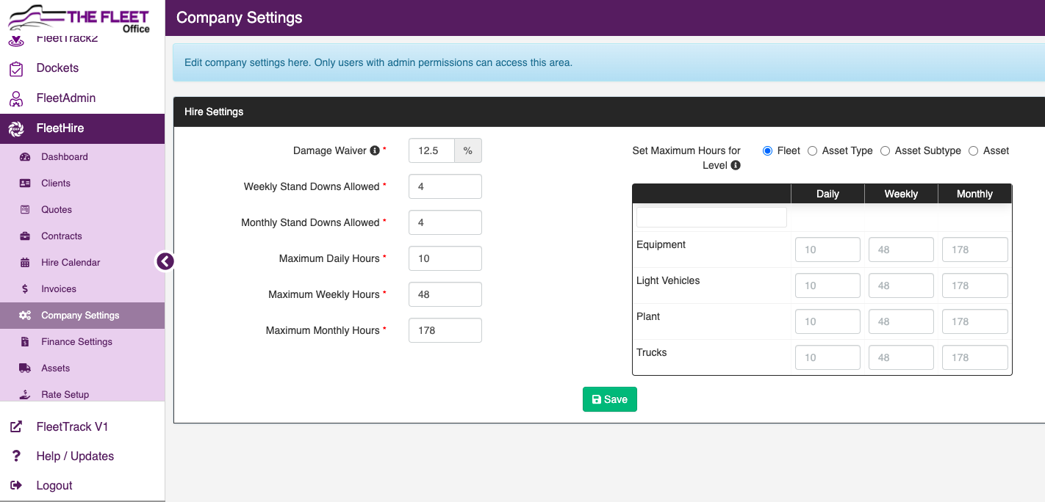Click the Hire Calendar icon
The image size is (1045, 502).
25,263
